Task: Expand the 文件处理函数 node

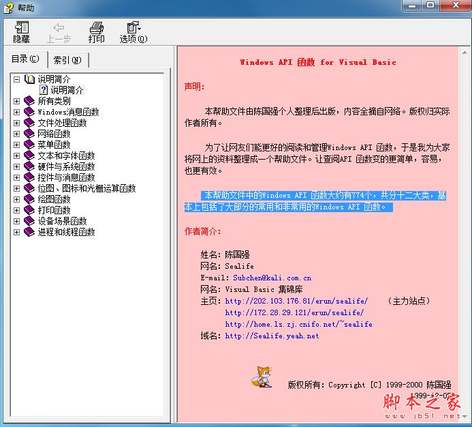Action: [x=16, y=123]
